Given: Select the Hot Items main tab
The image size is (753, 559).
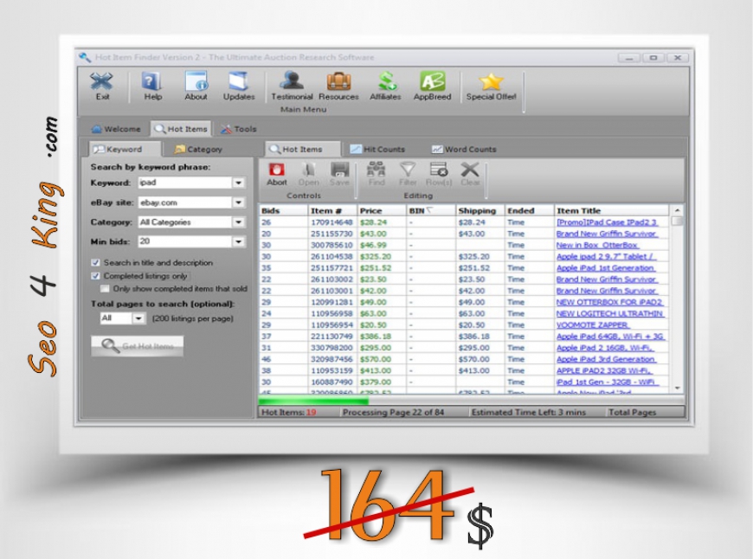Looking at the screenshot, I should coord(181,129).
